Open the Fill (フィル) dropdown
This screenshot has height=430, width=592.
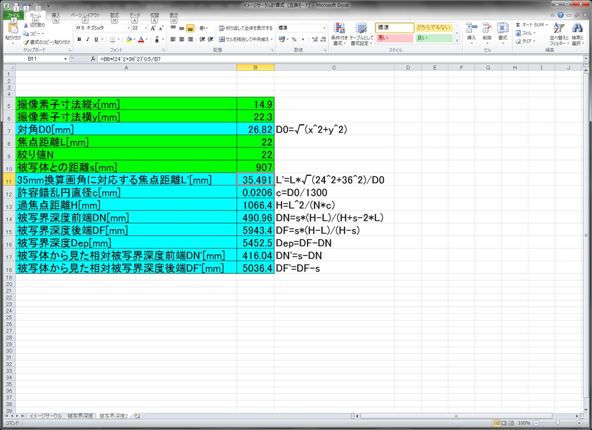tap(526, 33)
